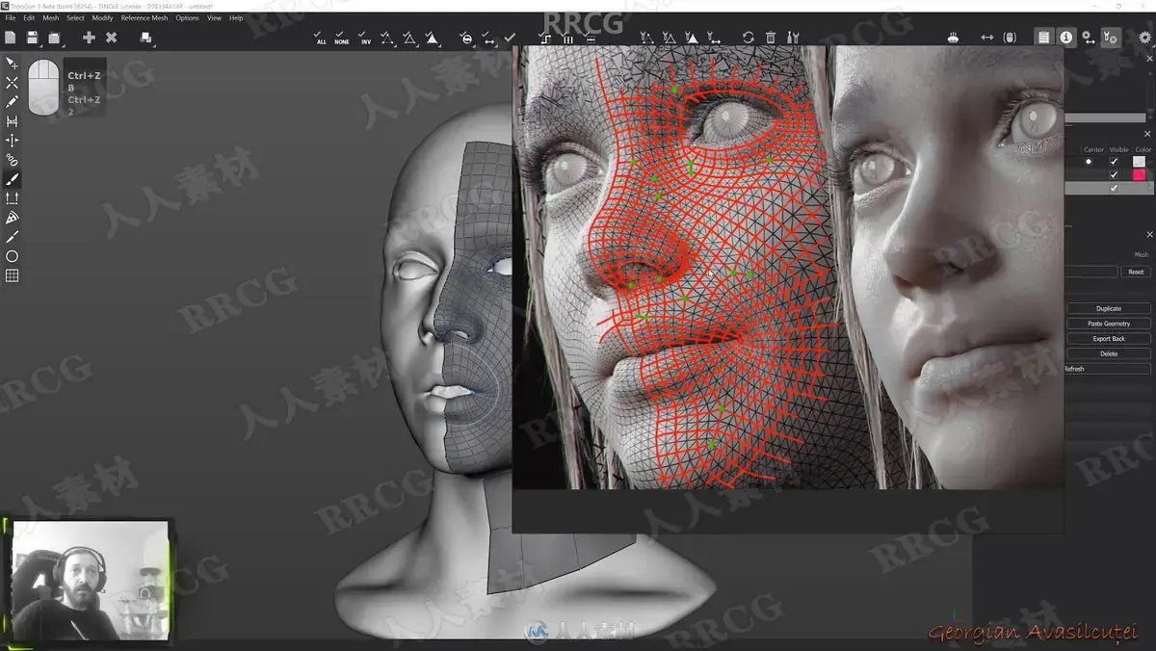This screenshot has height=651, width=1156.
Task: Click the trash bin icon in toolbar
Action: click(770, 38)
